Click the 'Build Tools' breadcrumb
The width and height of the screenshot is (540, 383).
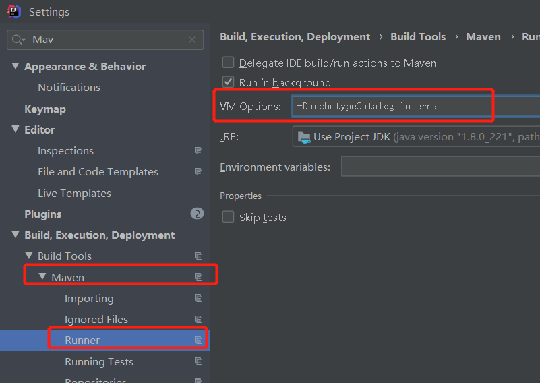coord(418,37)
